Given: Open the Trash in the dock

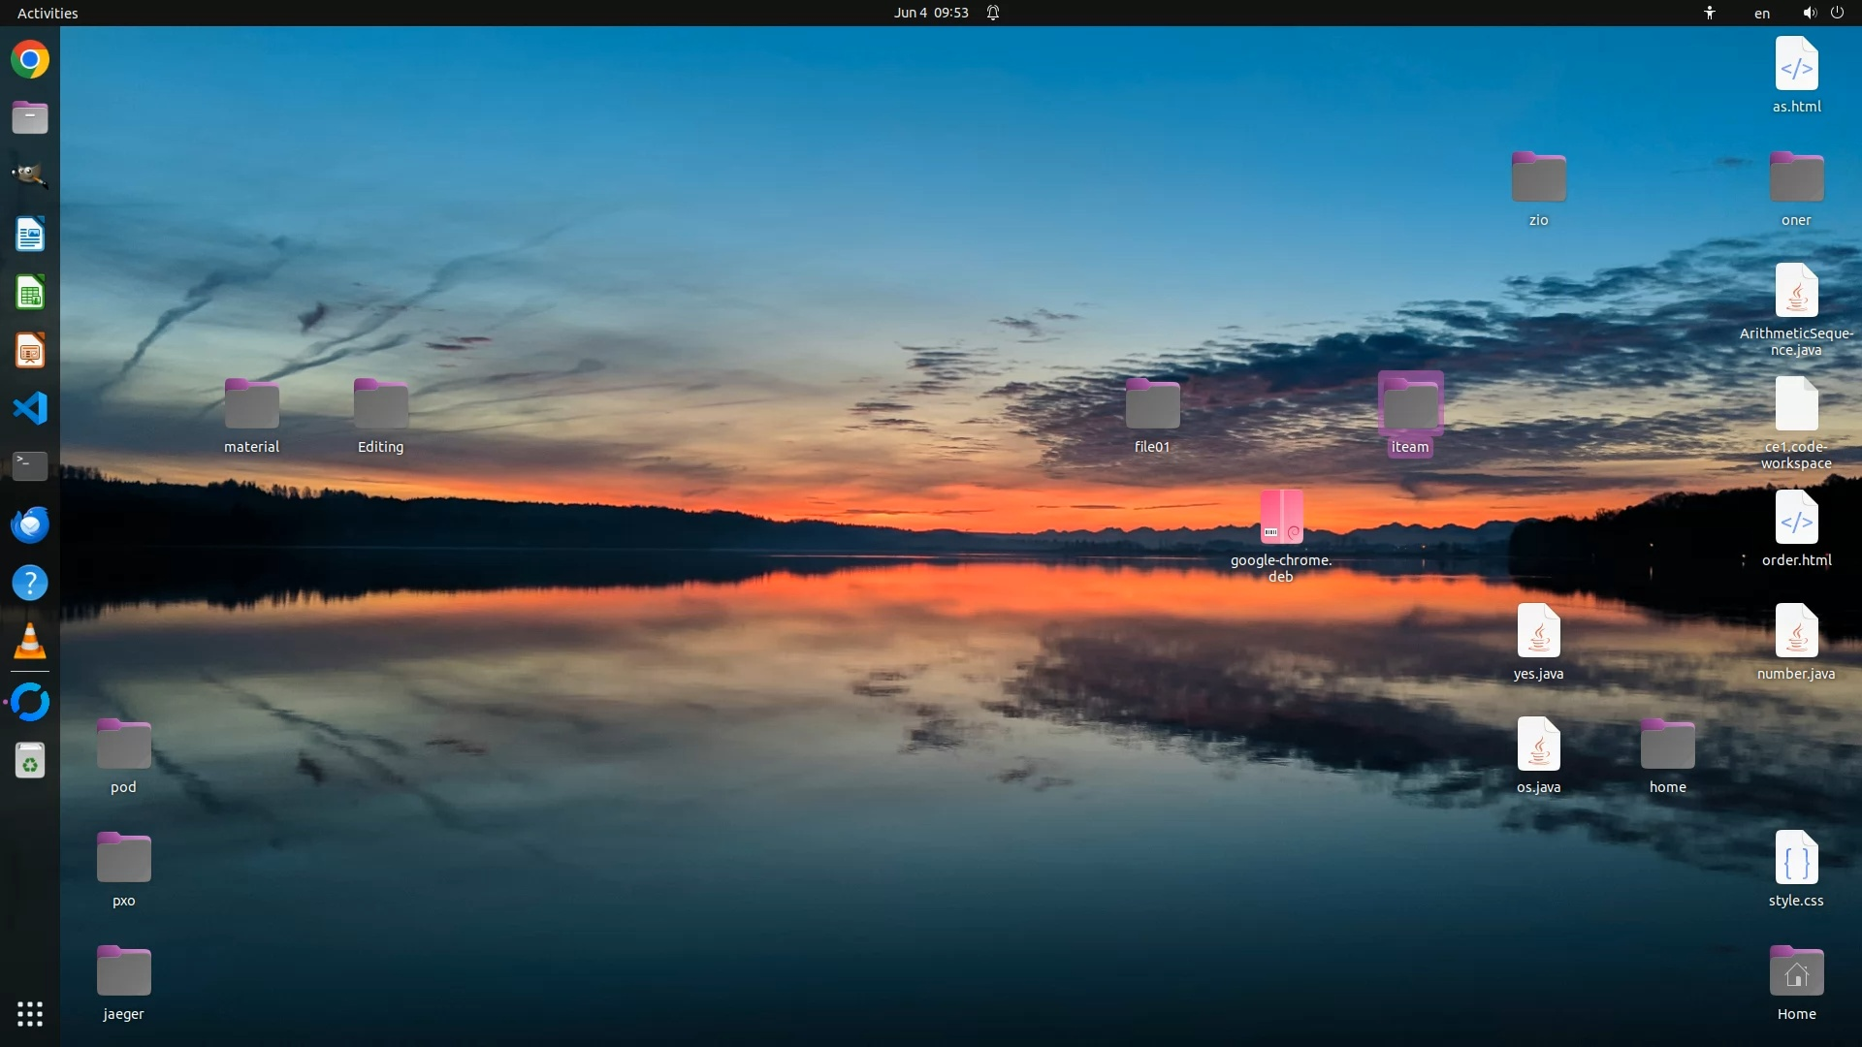Looking at the screenshot, I should click(30, 762).
